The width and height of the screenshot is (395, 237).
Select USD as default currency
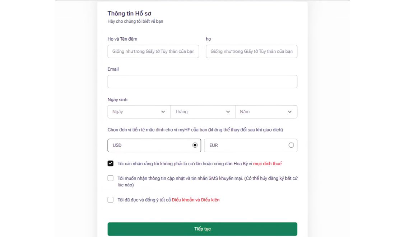(154, 145)
